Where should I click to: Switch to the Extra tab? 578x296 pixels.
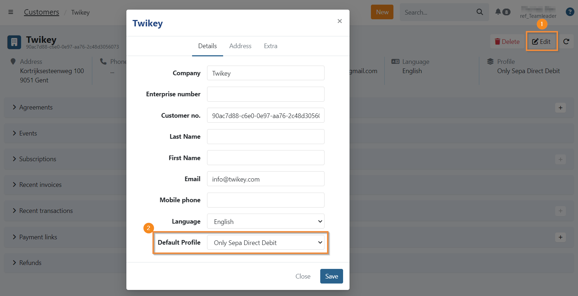[x=271, y=46]
